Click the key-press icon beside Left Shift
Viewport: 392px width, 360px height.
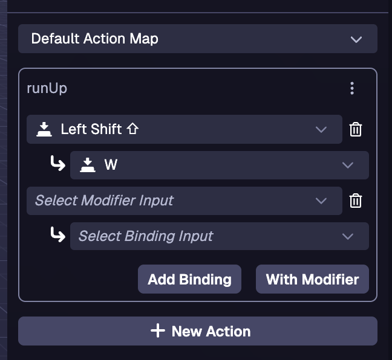click(x=44, y=129)
